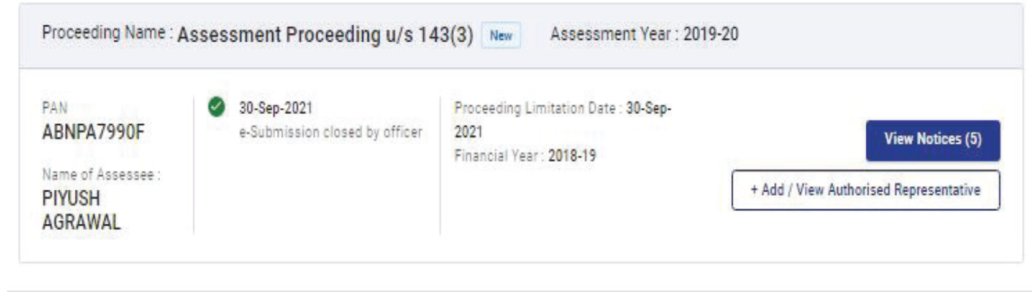Click Financial Year 2018-19 value
Viewport: 1032px width, 292px height.
pyautogui.click(x=571, y=156)
